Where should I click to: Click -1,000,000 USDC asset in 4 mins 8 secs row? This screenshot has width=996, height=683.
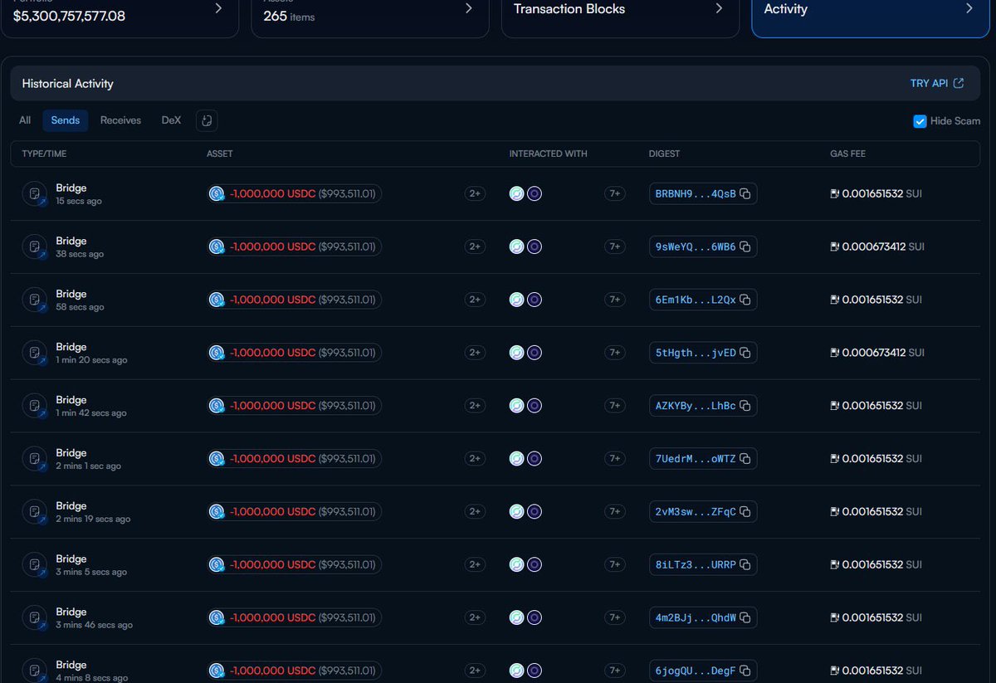(295, 671)
